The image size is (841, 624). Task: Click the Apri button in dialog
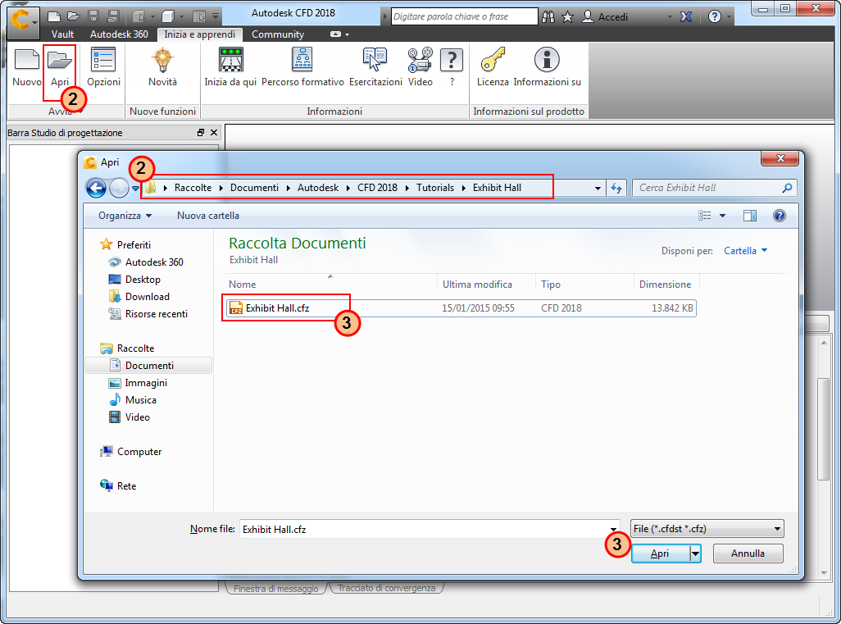660,553
